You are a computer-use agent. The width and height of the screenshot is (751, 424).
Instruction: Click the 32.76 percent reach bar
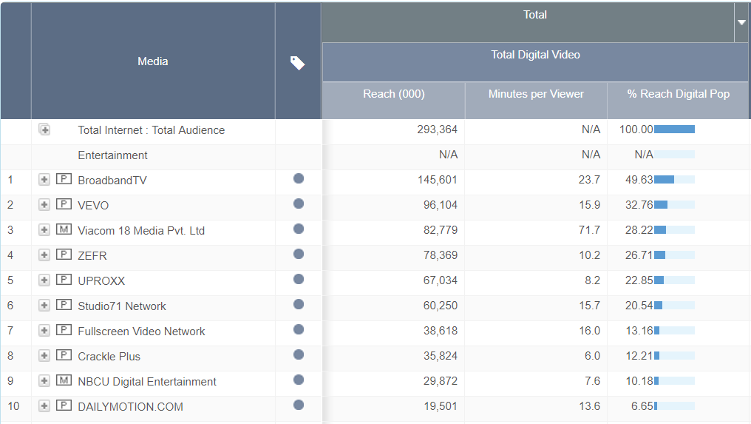point(674,205)
